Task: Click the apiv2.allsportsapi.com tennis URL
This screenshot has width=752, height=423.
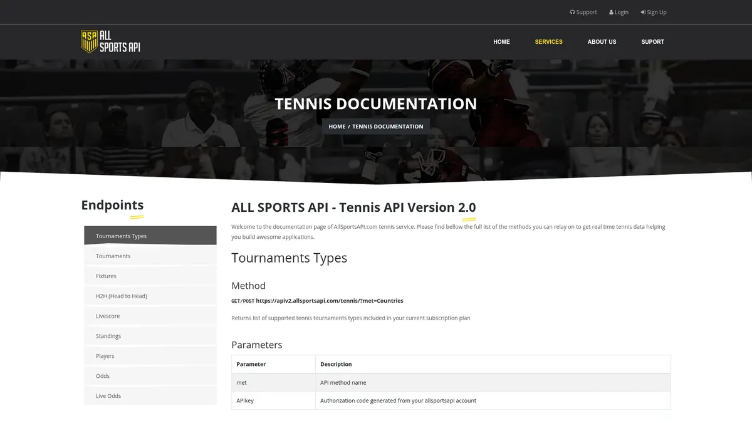Action: (330, 301)
